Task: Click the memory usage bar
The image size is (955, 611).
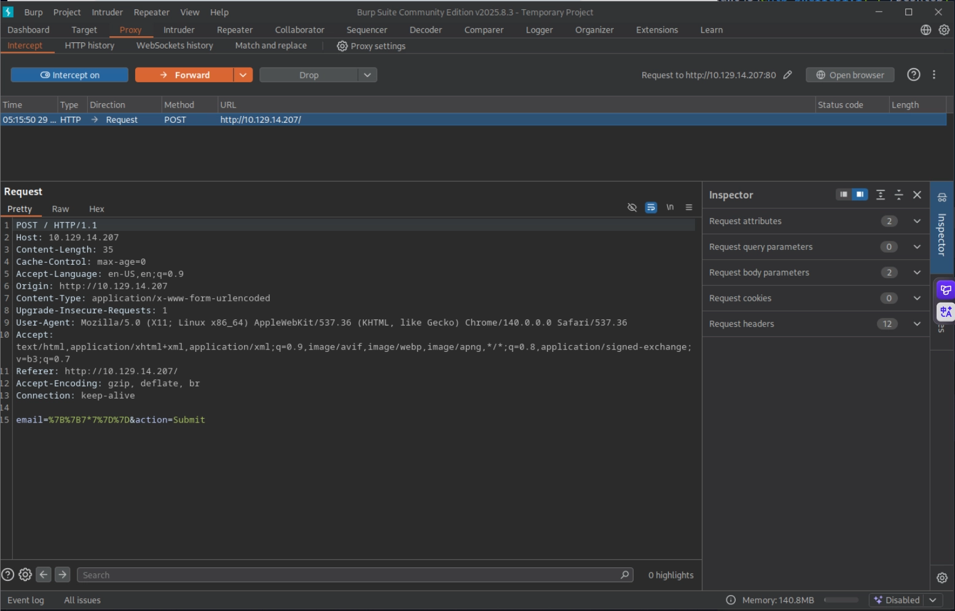Action: coord(841,600)
